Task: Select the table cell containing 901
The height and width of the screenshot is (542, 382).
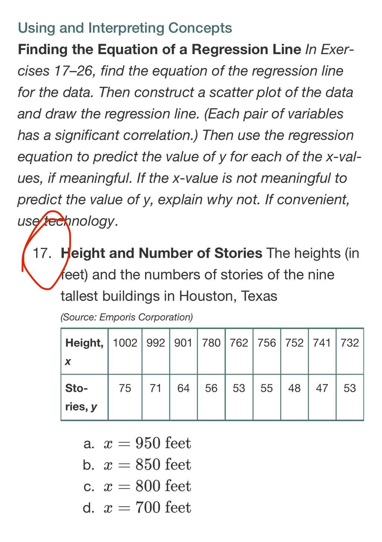Action: point(183,351)
